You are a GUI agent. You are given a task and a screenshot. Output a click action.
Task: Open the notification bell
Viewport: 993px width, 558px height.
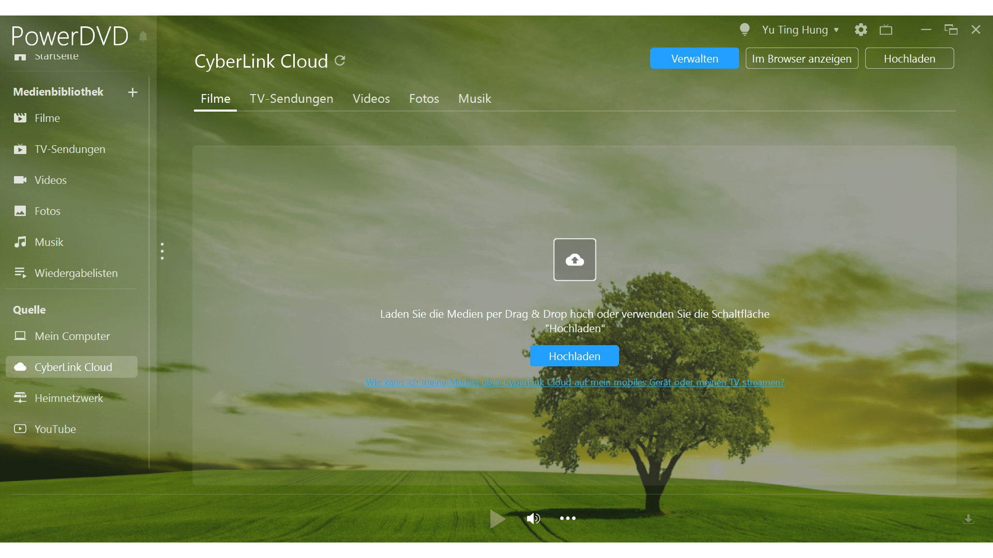click(143, 36)
